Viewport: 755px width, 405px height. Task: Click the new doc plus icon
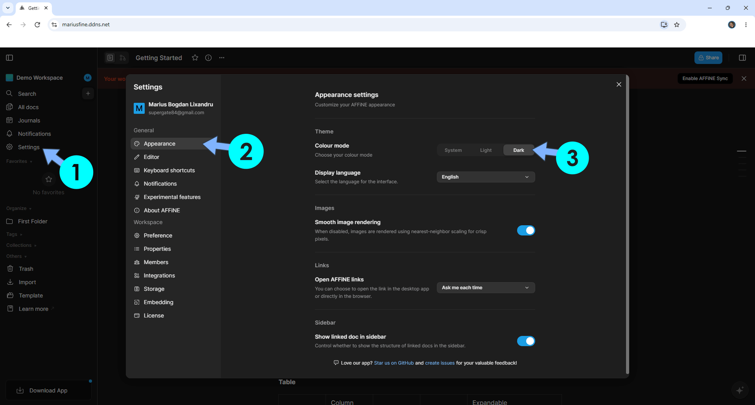click(88, 93)
